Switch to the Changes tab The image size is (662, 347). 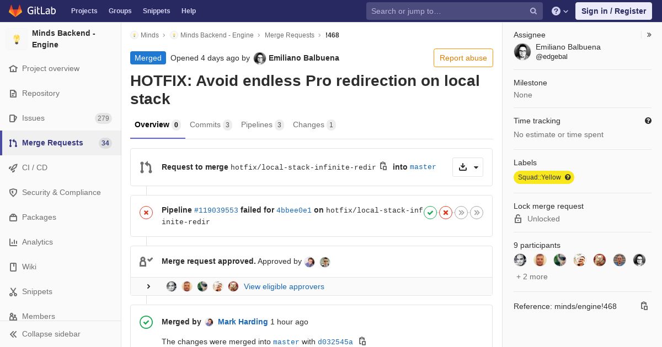[314, 125]
